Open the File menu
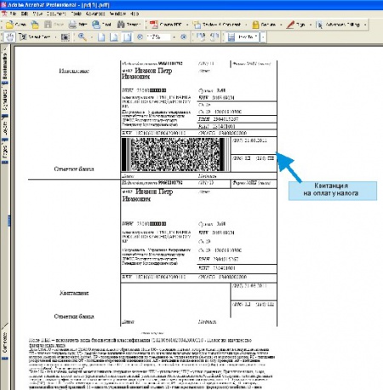Screen dimensions: 383x390 pos(13,14)
